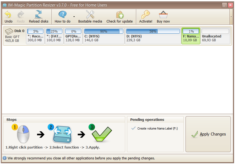Viewport: 237px width, 167px height.
Task: Click the Undo toolbar icon
Action: [8, 15]
